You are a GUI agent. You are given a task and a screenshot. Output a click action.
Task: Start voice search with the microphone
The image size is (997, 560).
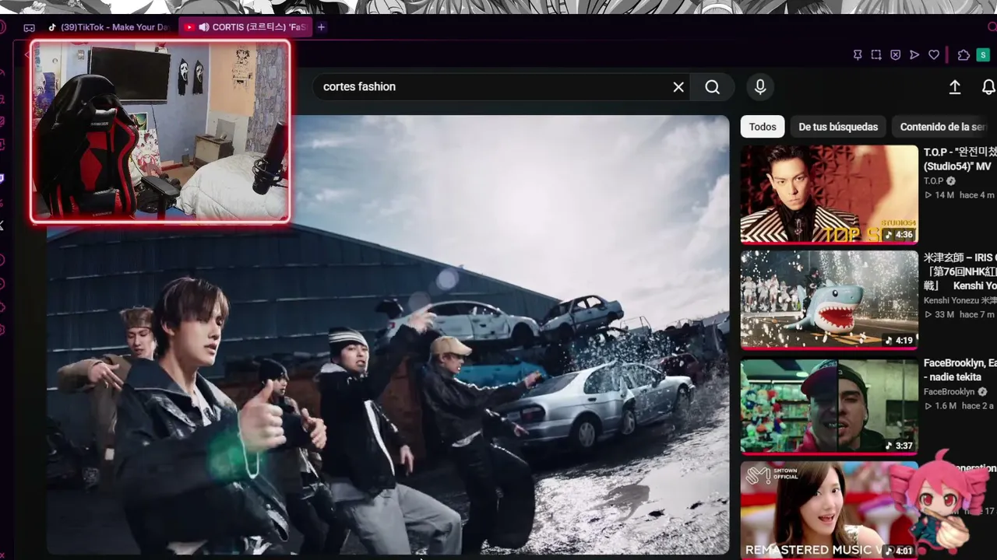click(760, 87)
